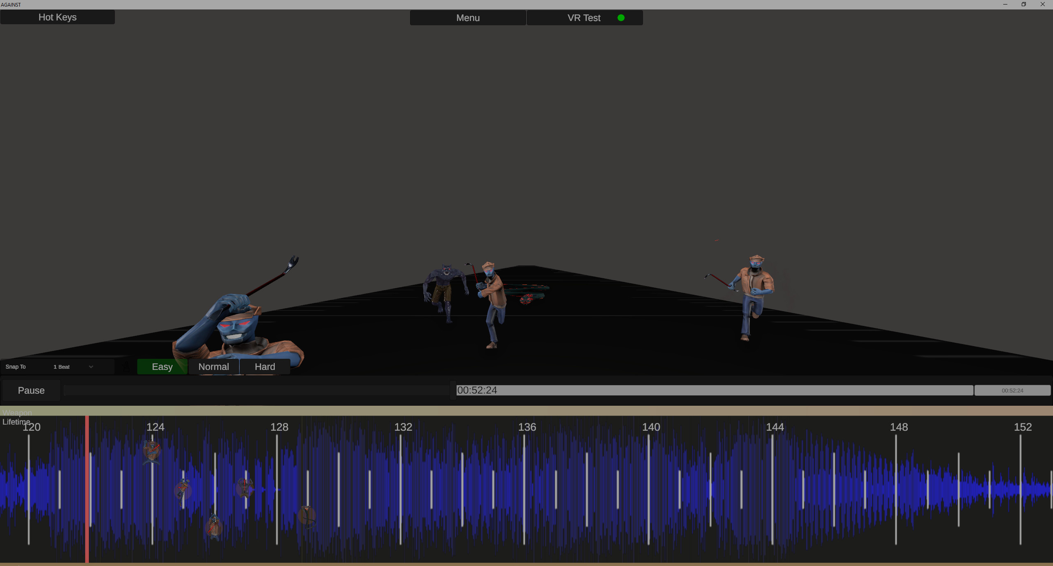This screenshot has width=1053, height=566.
Task: Select the lower thug marker between beats 125 and 126
Action: pos(214,527)
